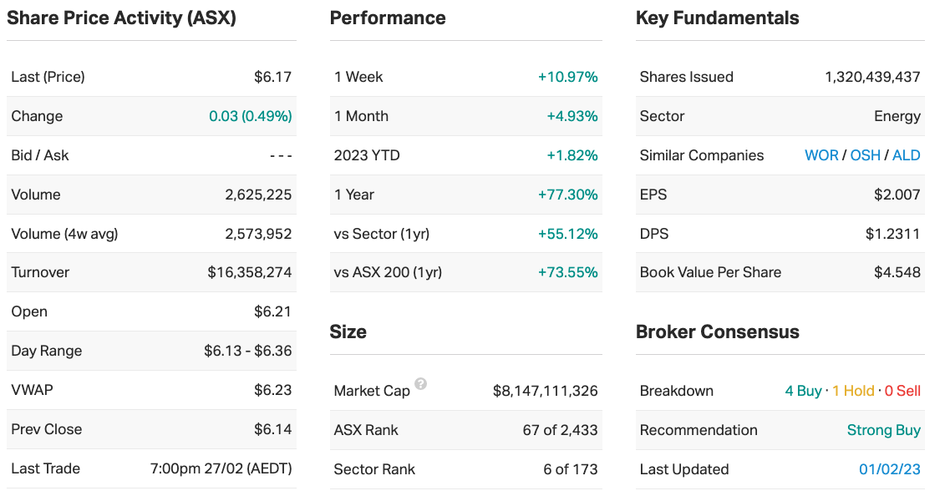This screenshot has width=945, height=496.
Task: Click the Change value 0.03 (0.49%)
Action: click(251, 116)
